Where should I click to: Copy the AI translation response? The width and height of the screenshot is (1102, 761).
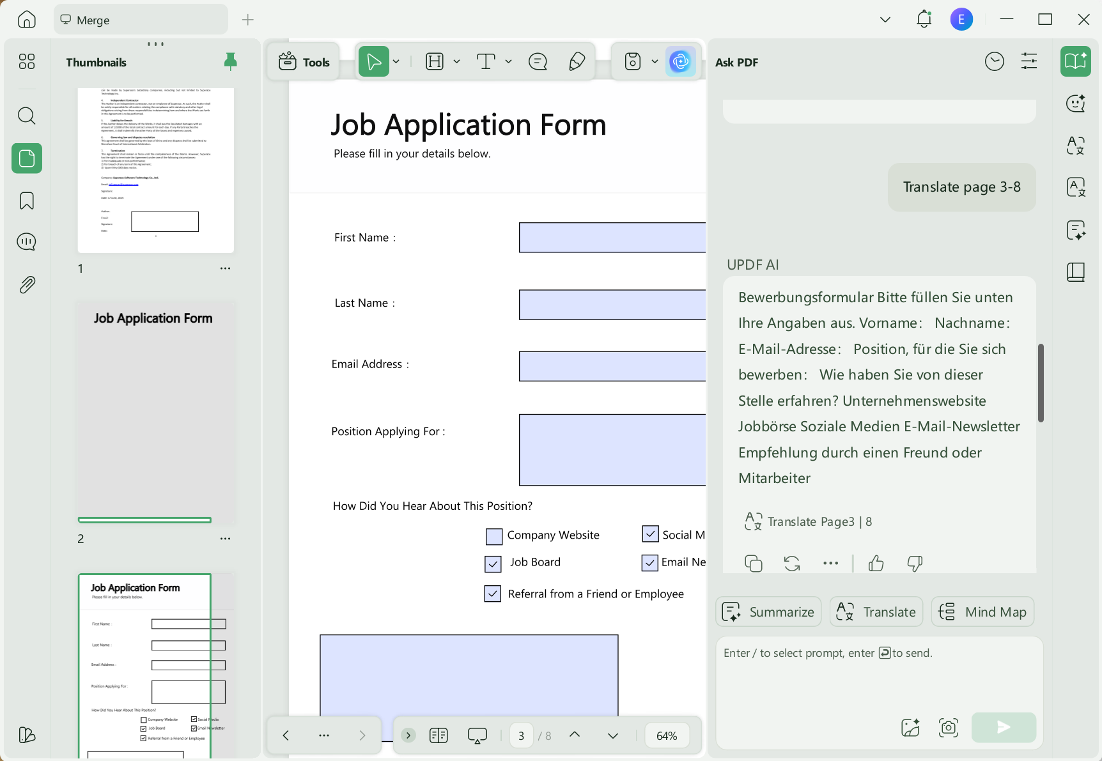click(x=754, y=563)
